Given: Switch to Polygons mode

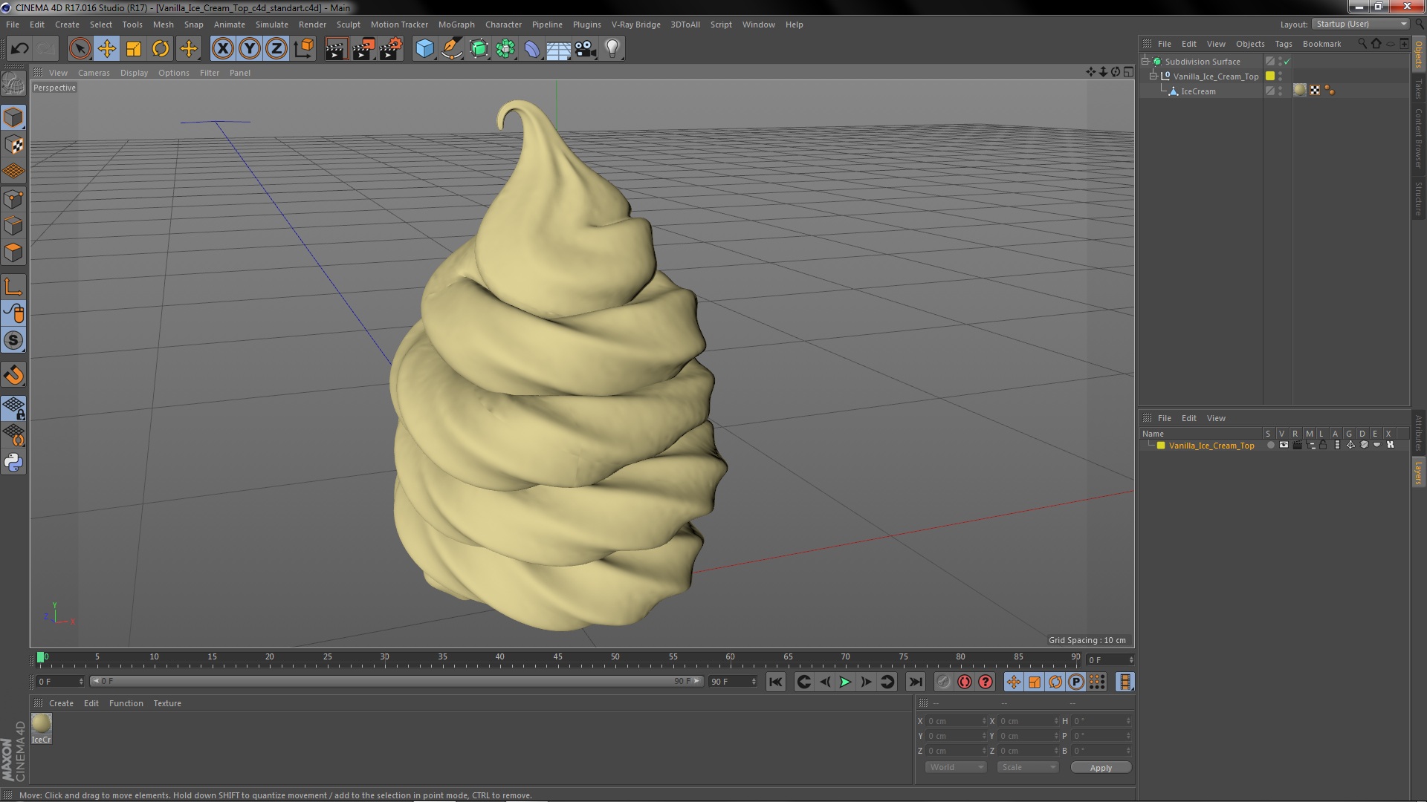Looking at the screenshot, I should click(13, 252).
